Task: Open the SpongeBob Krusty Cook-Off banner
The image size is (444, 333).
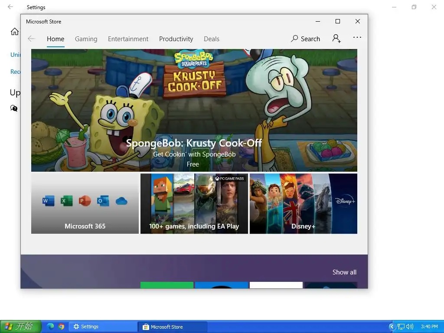Action: click(x=194, y=110)
